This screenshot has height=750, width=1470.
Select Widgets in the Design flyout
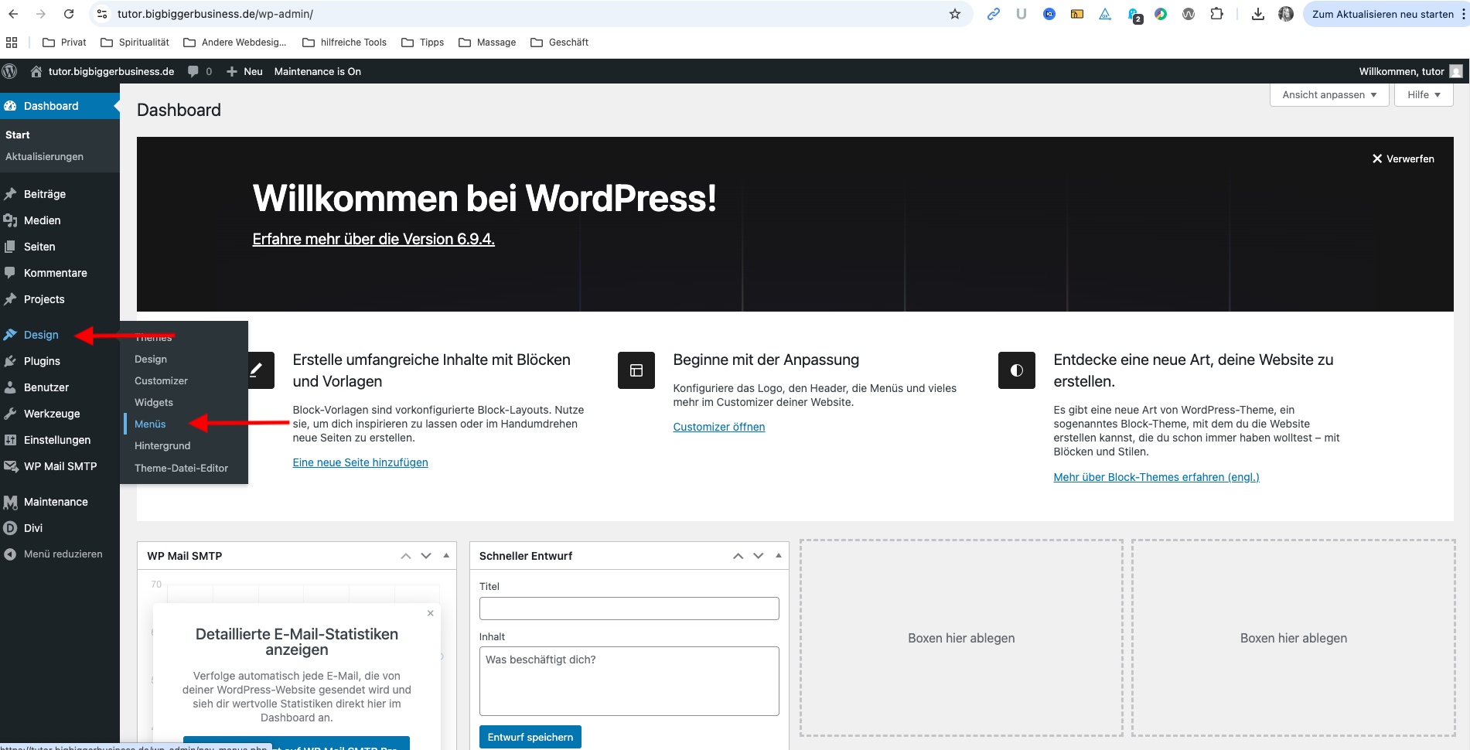[x=154, y=402]
